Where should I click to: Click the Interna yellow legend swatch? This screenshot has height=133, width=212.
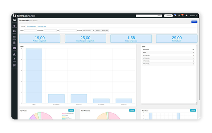click(x=64, y=117)
